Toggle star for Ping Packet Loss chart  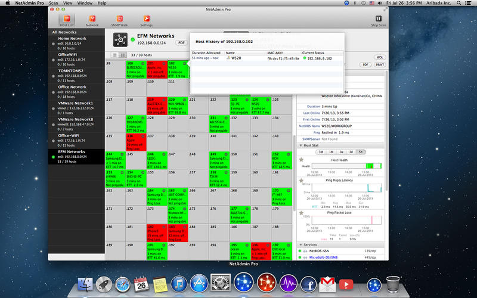tap(301, 213)
